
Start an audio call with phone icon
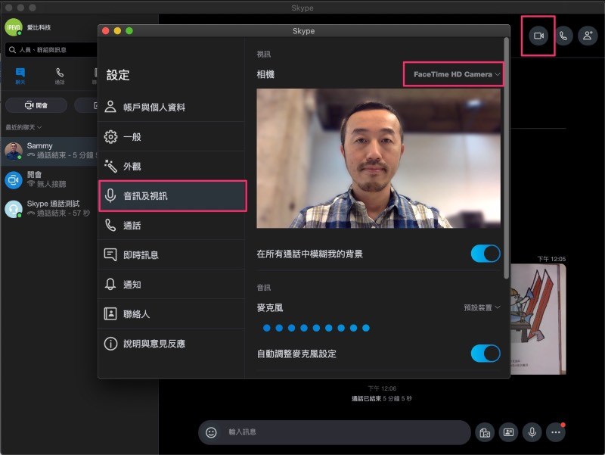coord(563,36)
